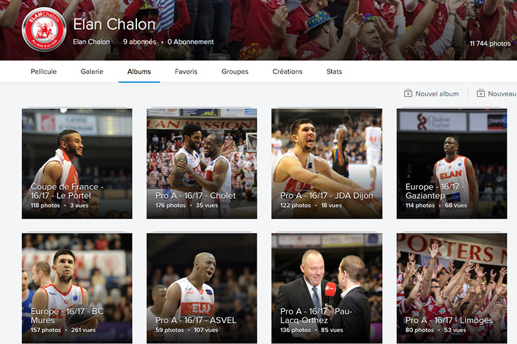Open the Pro A 16/17 JDA Dijon album

(x=327, y=163)
